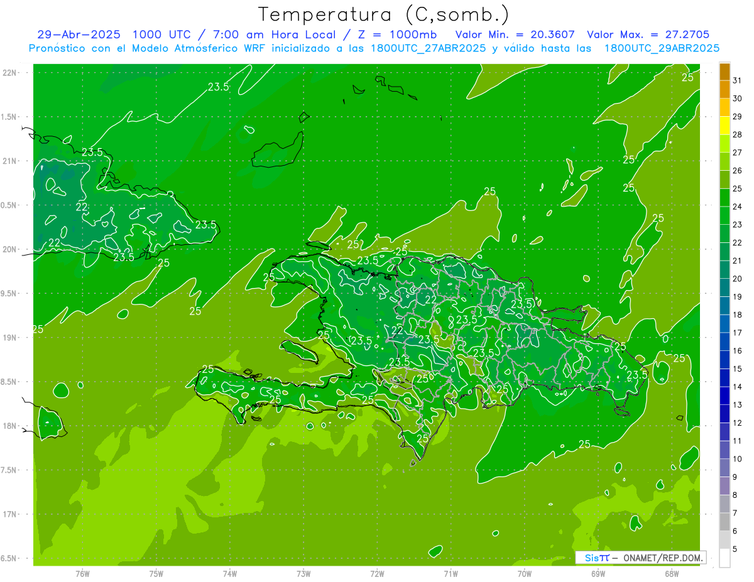754x582 pixels.
Task: Select the initialization time "1800UTC_27ABR2025"
Action: (x=427, y=48)
